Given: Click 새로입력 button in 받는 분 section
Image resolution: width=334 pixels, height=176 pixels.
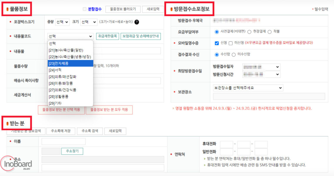Looking at the screenshot, I should 115,131.
